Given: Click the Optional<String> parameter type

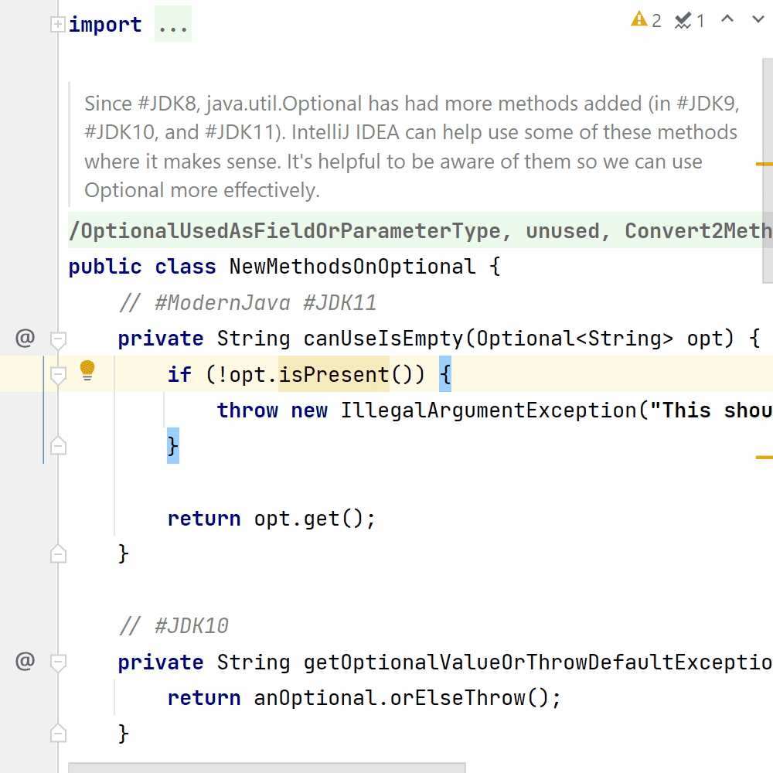Looking at the screenshot, I should (575, 339).
